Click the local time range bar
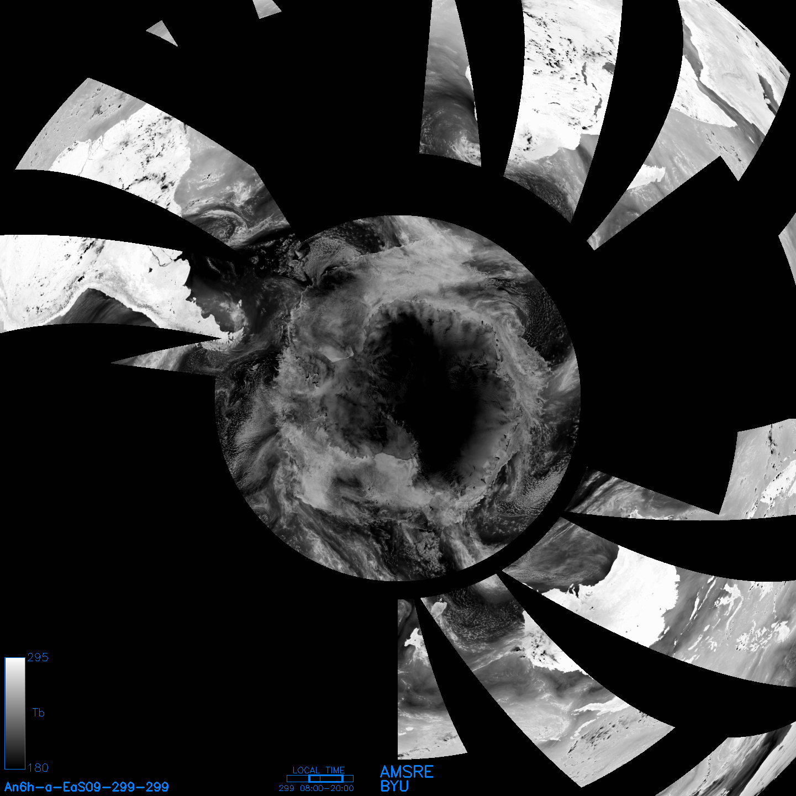 click(320, 778)
